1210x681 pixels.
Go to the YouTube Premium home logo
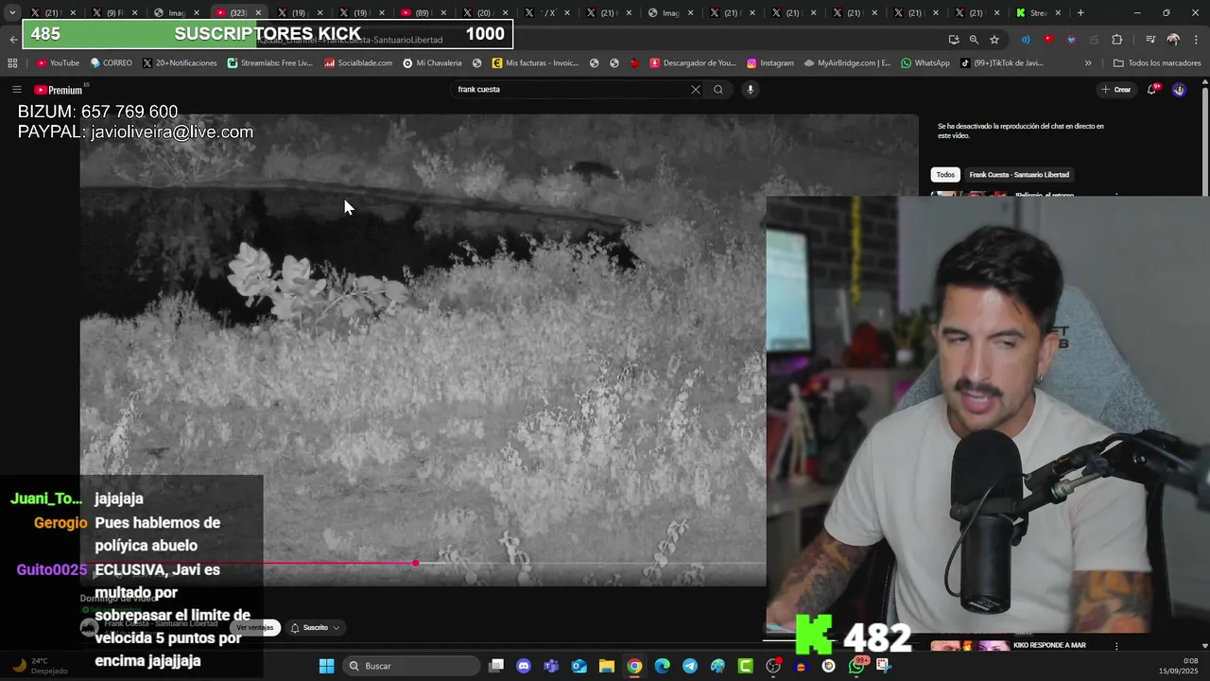coord(59,90)
